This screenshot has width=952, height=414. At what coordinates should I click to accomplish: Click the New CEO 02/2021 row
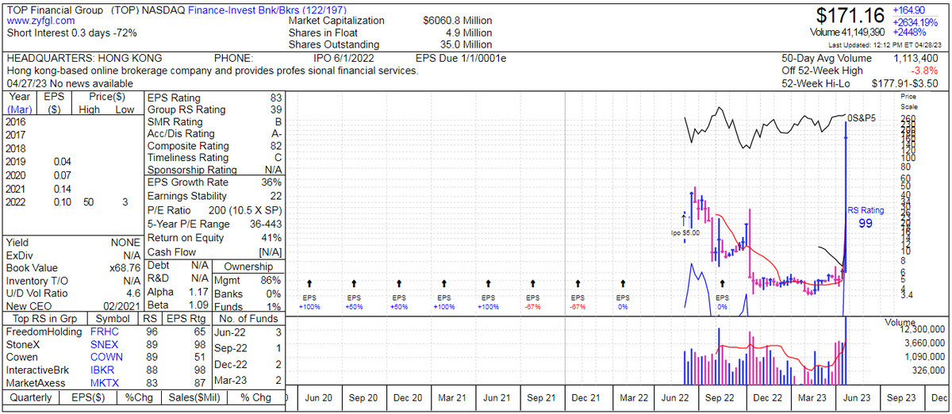pos(74,306)
